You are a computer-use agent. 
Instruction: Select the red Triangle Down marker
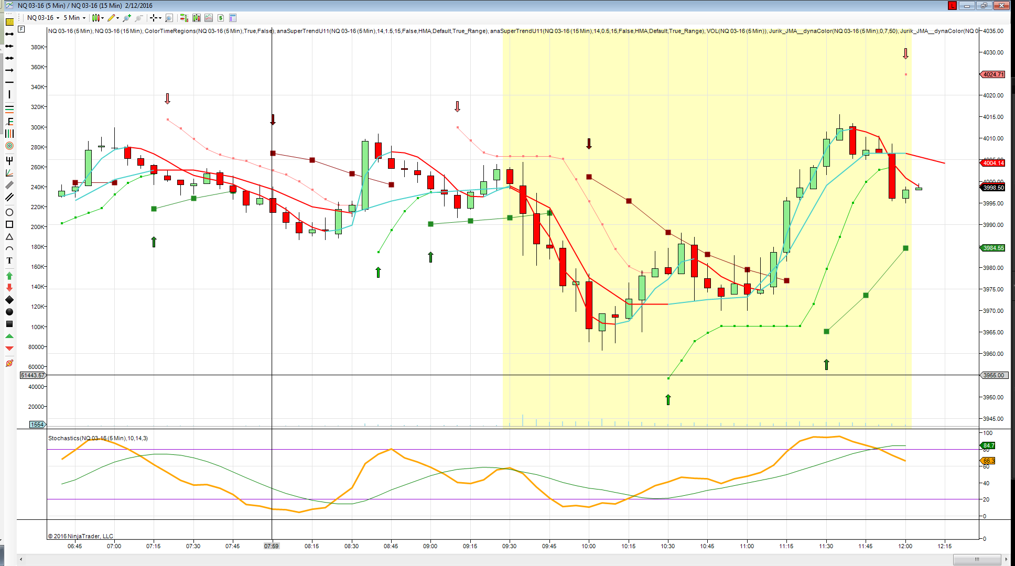pos(9,348)
